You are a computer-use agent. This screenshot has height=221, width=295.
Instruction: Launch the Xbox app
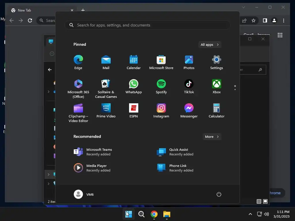coord(217,87)
